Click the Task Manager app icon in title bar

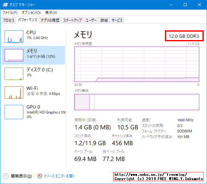pos(5,5)
